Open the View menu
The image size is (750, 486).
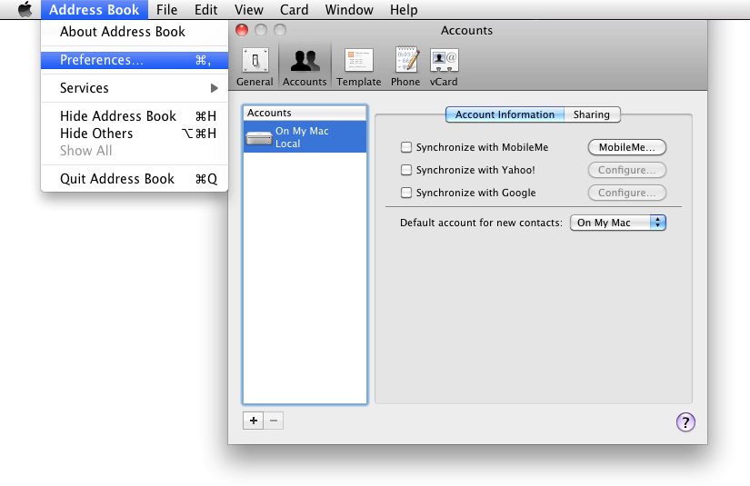(249, 10)
